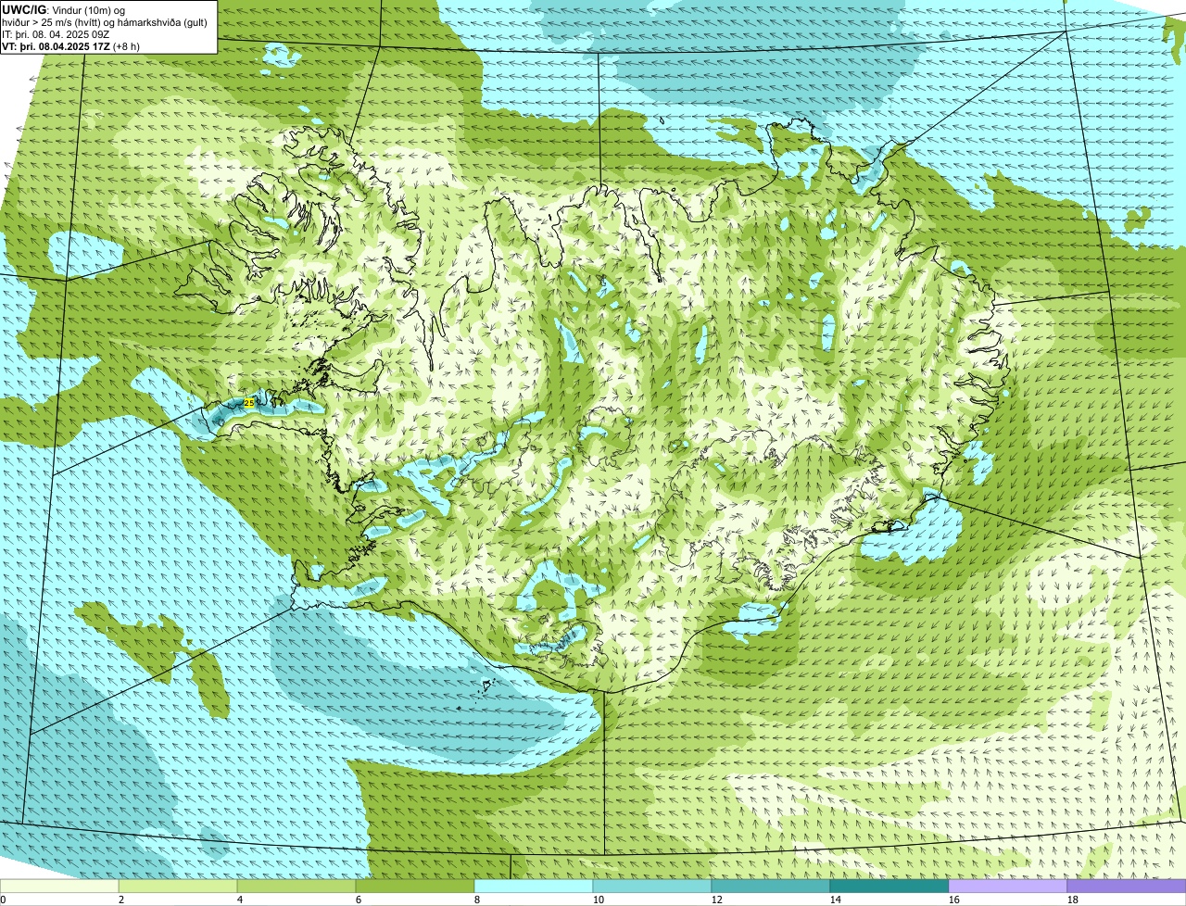The height and width of the screenshot is (906, 1186).
Task: Click the dark green 6–8 m/s legend swatch
Action: pos(415,887)
